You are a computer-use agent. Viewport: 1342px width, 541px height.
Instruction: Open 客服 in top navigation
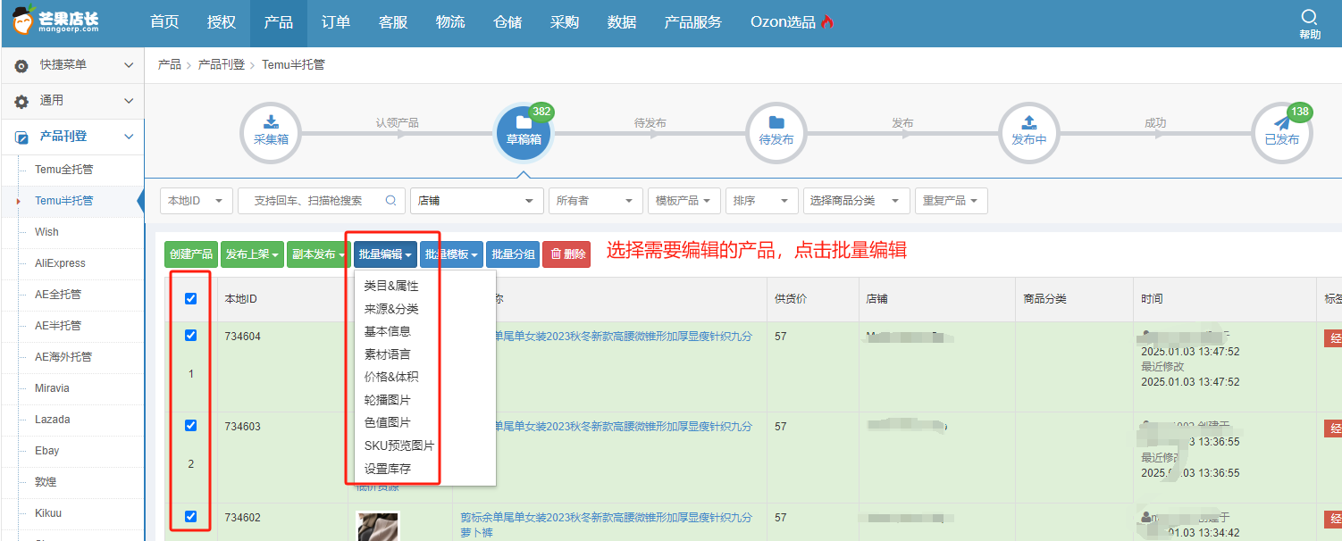(x=393, y=22)
